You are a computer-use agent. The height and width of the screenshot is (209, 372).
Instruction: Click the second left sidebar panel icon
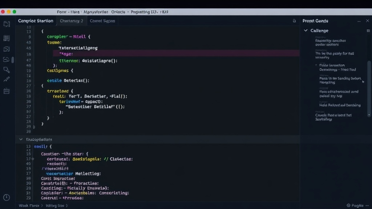7,38
